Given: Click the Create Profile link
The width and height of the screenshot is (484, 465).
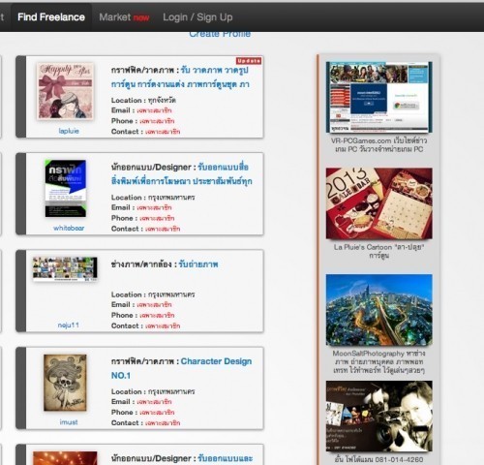Looking at the screenshot, I should point(220,34).
